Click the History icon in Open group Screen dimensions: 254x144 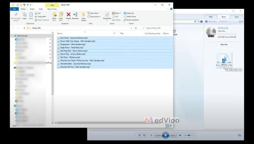point(113,20)
